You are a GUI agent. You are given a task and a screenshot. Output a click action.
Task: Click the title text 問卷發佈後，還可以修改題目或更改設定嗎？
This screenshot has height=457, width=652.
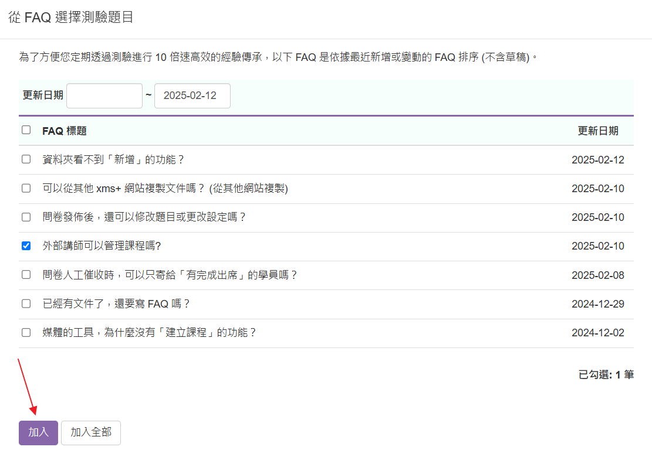point(144,217)
